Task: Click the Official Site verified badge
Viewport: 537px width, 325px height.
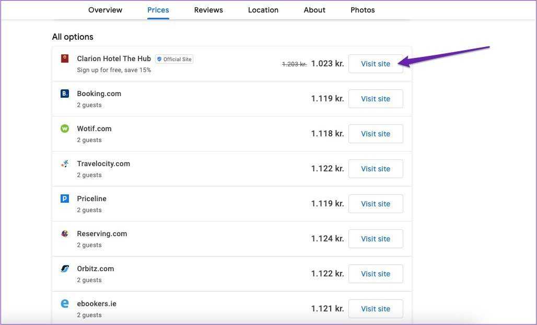Action: (174, 59)
